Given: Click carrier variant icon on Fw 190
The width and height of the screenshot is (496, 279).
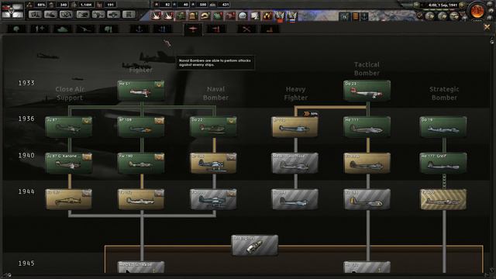Looking at the screenshot, I should [x=159, y=157].
